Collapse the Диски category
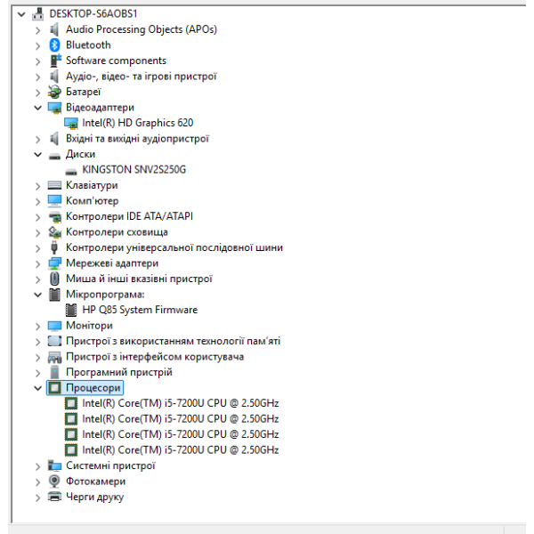Image resolution: width=534 pixels, height=534 pixels. pos(37,154)
